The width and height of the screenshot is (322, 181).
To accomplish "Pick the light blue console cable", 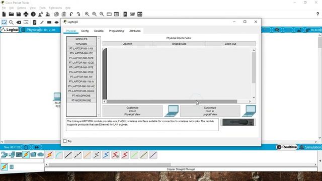I will [x=59, y=155].
